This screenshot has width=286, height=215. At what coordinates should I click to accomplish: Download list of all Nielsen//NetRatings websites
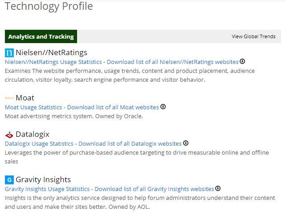coord(172,62)
